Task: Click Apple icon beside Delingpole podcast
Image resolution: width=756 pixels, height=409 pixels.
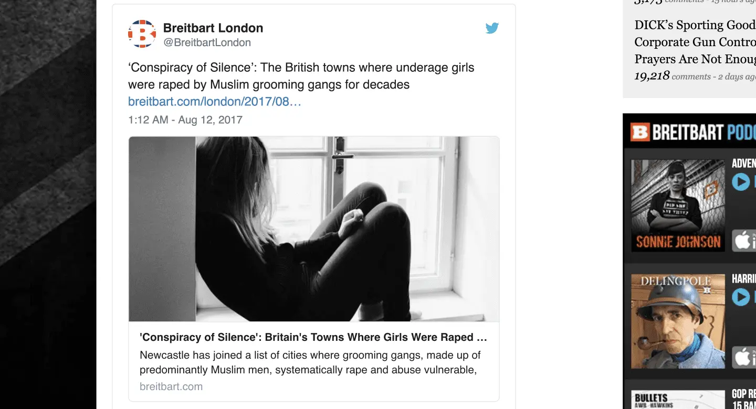Action: pos(744,357)
